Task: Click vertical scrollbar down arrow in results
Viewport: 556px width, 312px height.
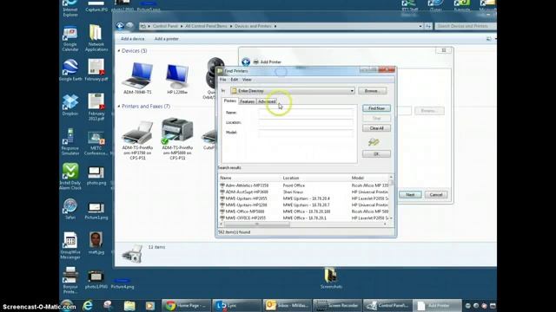Action: pos(391,218)
